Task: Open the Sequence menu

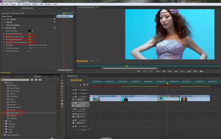Action: (26, 4)
